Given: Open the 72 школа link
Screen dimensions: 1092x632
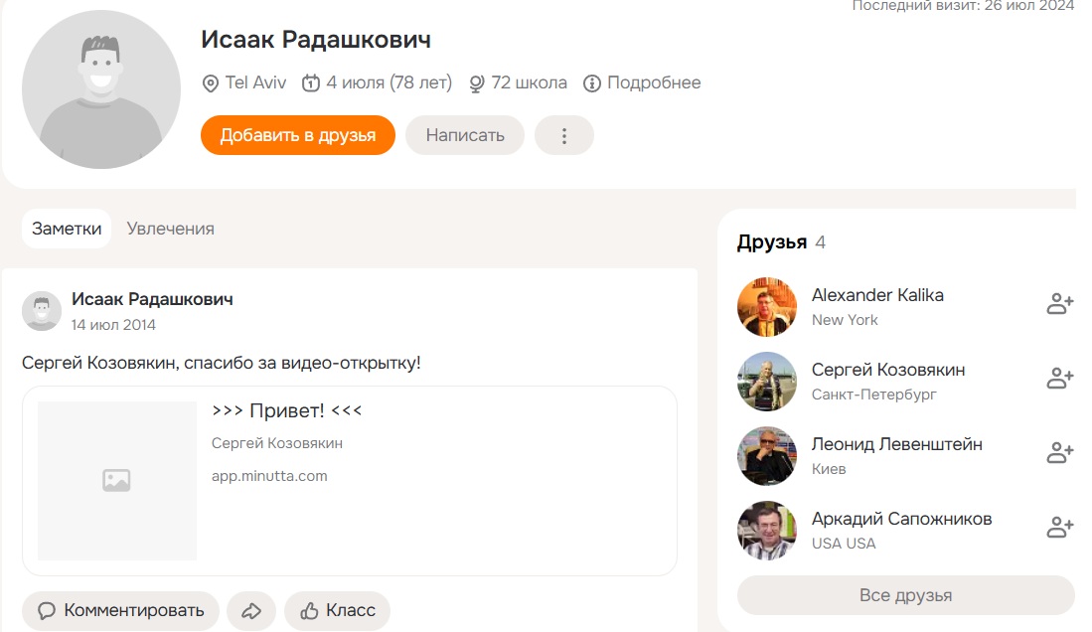Looking at the screenshot, I should pos(530,82).
